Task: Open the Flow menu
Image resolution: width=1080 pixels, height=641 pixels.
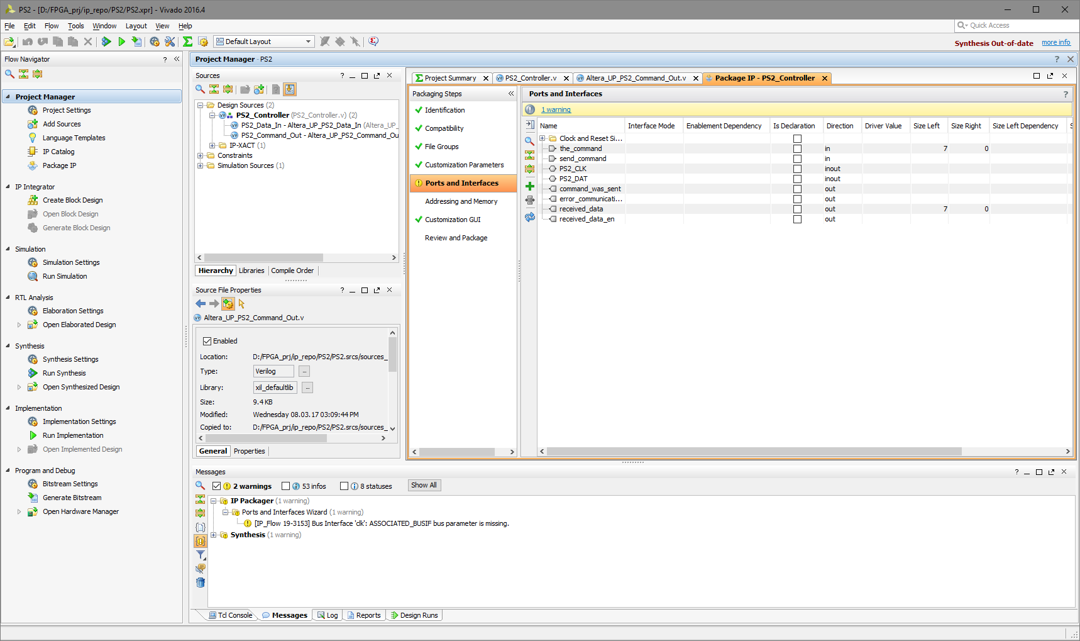Action: tap(52, 26)
